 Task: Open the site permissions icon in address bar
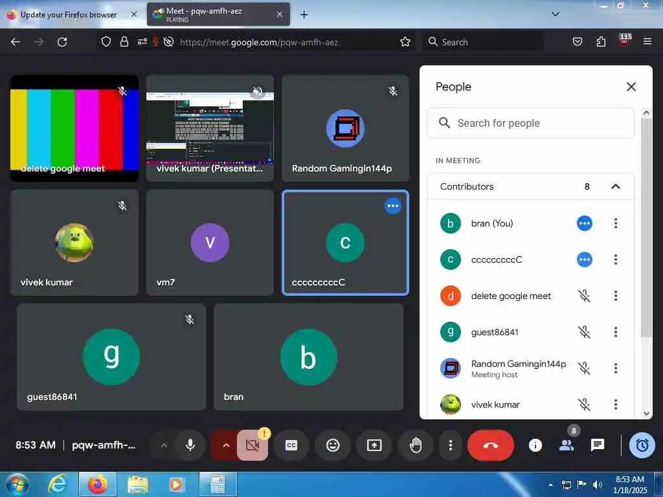click(142, 42)
